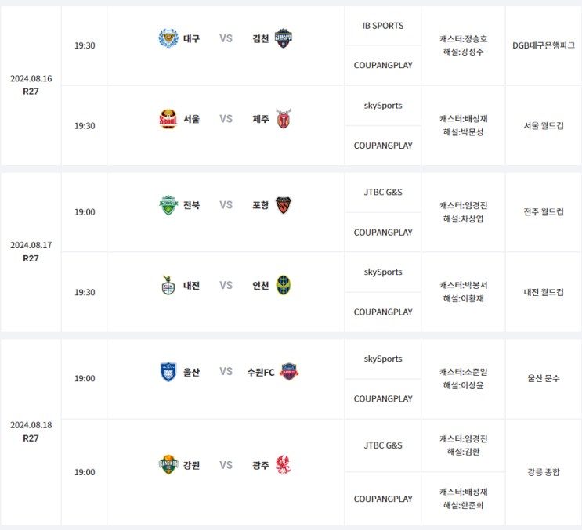Click the Pohang Steelers crest icon
582x530 pixels.
(x=284, y=205)
